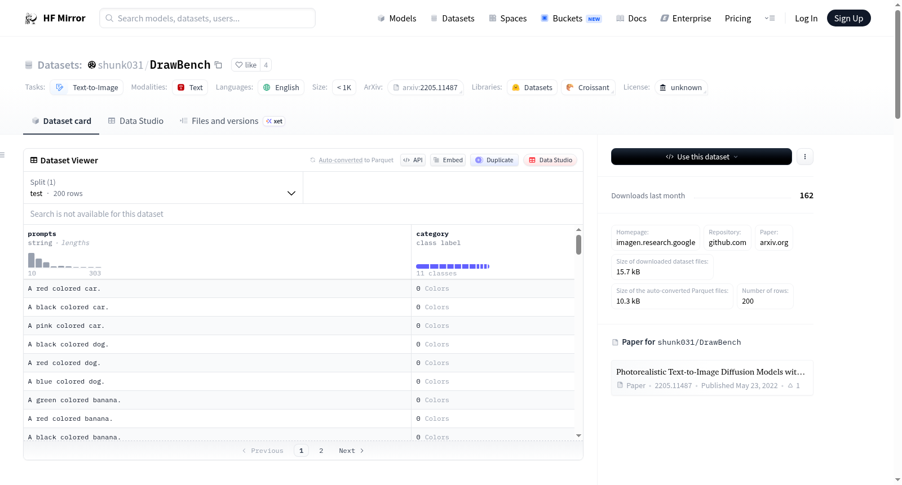
Task: Open Spaces in the top navigation
Action: click(x=508, y=18)
